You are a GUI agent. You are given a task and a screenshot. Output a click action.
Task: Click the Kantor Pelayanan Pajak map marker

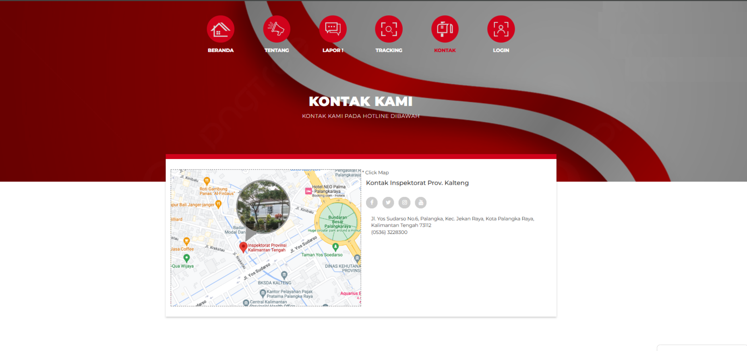[x=263, y=293]
